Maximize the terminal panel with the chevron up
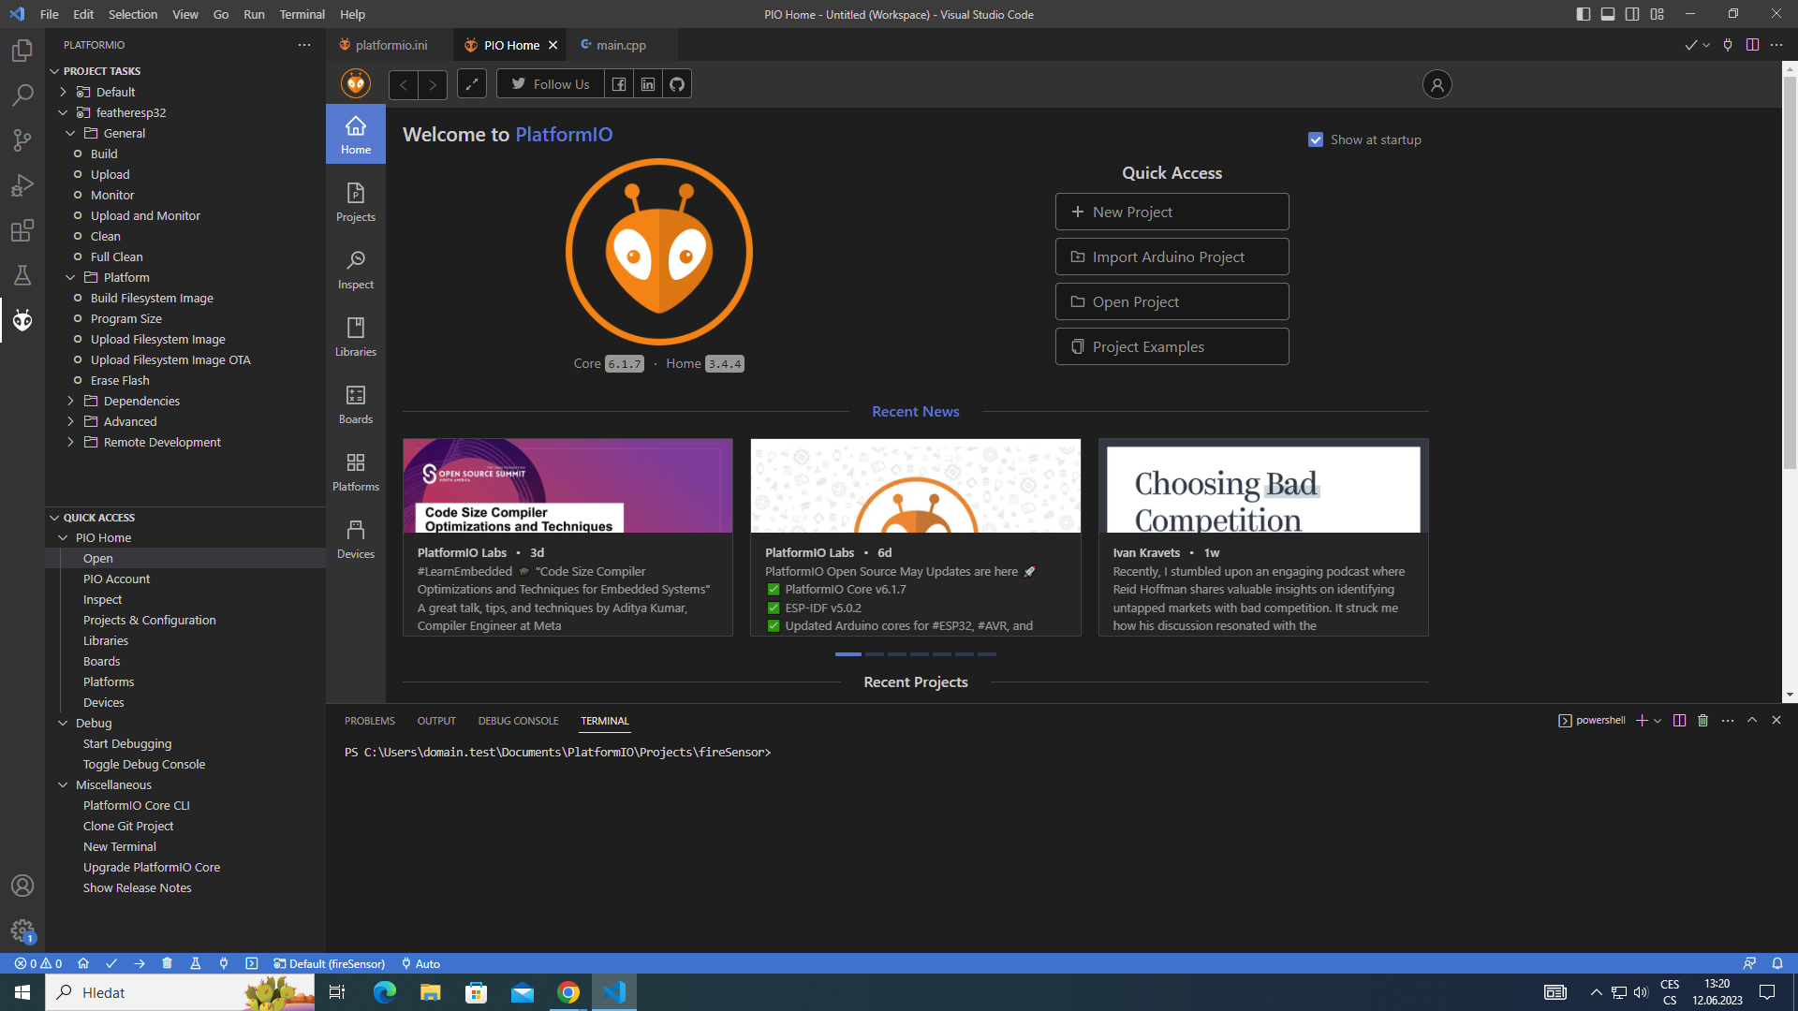This screenshot has height=1011, width=1798. point(1752,721)
